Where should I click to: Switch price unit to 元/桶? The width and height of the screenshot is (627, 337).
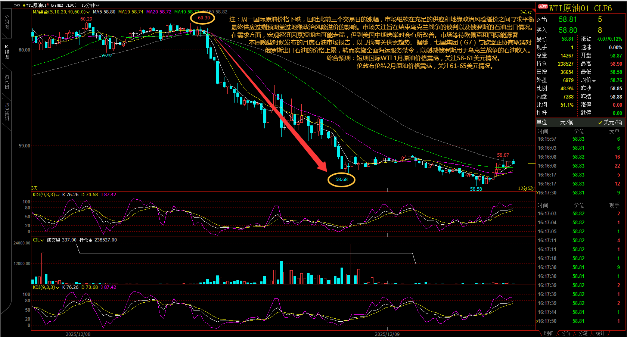click(567, 122)
